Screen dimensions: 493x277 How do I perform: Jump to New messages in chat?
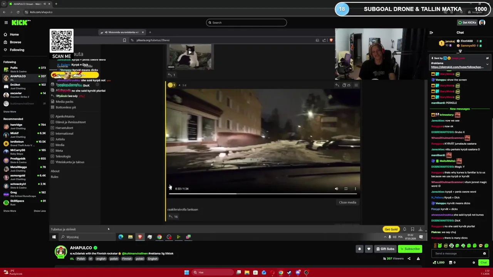coord(459,109)
